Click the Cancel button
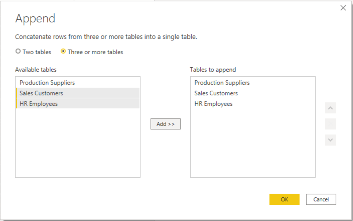353x221 pixels. (x=321, y=199)
